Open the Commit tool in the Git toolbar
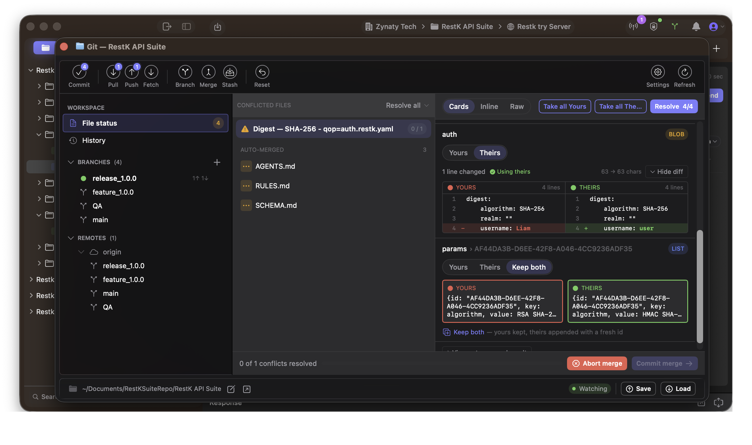The height and width of the screenshot is (445, 752). [x=79, y=76]
